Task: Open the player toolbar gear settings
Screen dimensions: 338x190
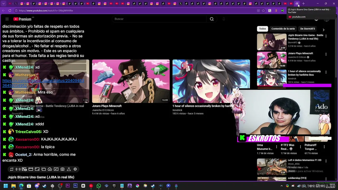Action: (75, 169)
